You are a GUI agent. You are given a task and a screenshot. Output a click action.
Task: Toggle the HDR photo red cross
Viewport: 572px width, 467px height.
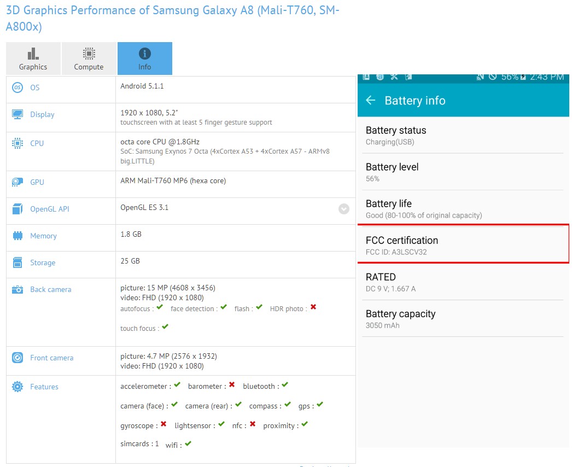point(313,307)
